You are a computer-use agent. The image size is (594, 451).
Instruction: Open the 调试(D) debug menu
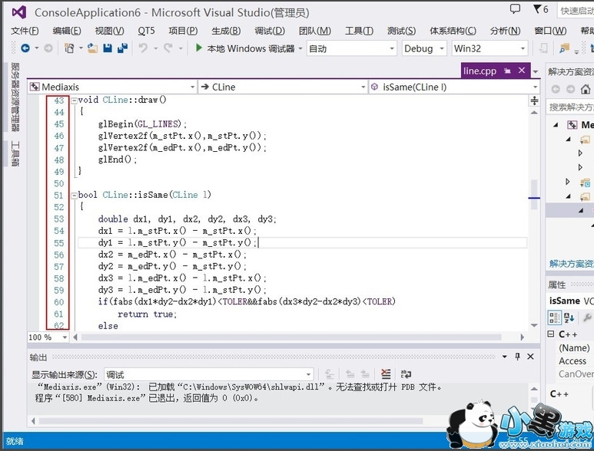269,31
